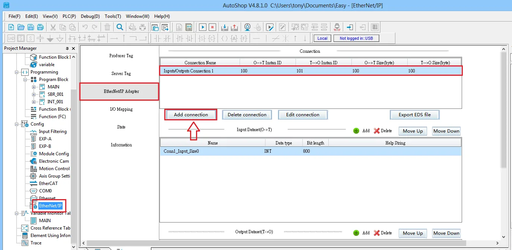The width and height of the screenshot is (512, 250).
Task: Click Move Up for Input Dataset
Action: click(413, 131)
